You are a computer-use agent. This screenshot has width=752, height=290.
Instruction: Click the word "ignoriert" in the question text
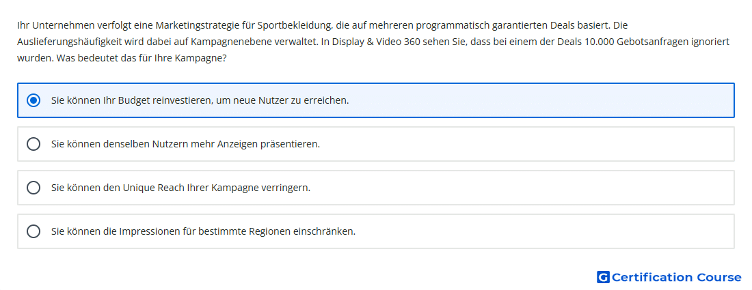tap(714, 42)
